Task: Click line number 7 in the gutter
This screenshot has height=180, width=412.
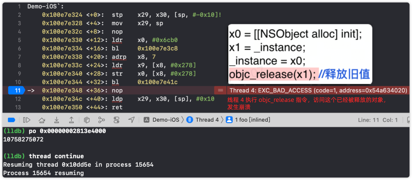Action: 19,57
